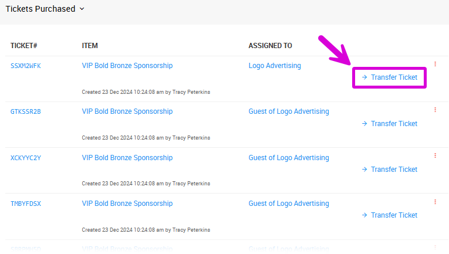Select ticket number XCKYYC2Y link
This screenshot has width=449, height=254.
tap(26, 158)
